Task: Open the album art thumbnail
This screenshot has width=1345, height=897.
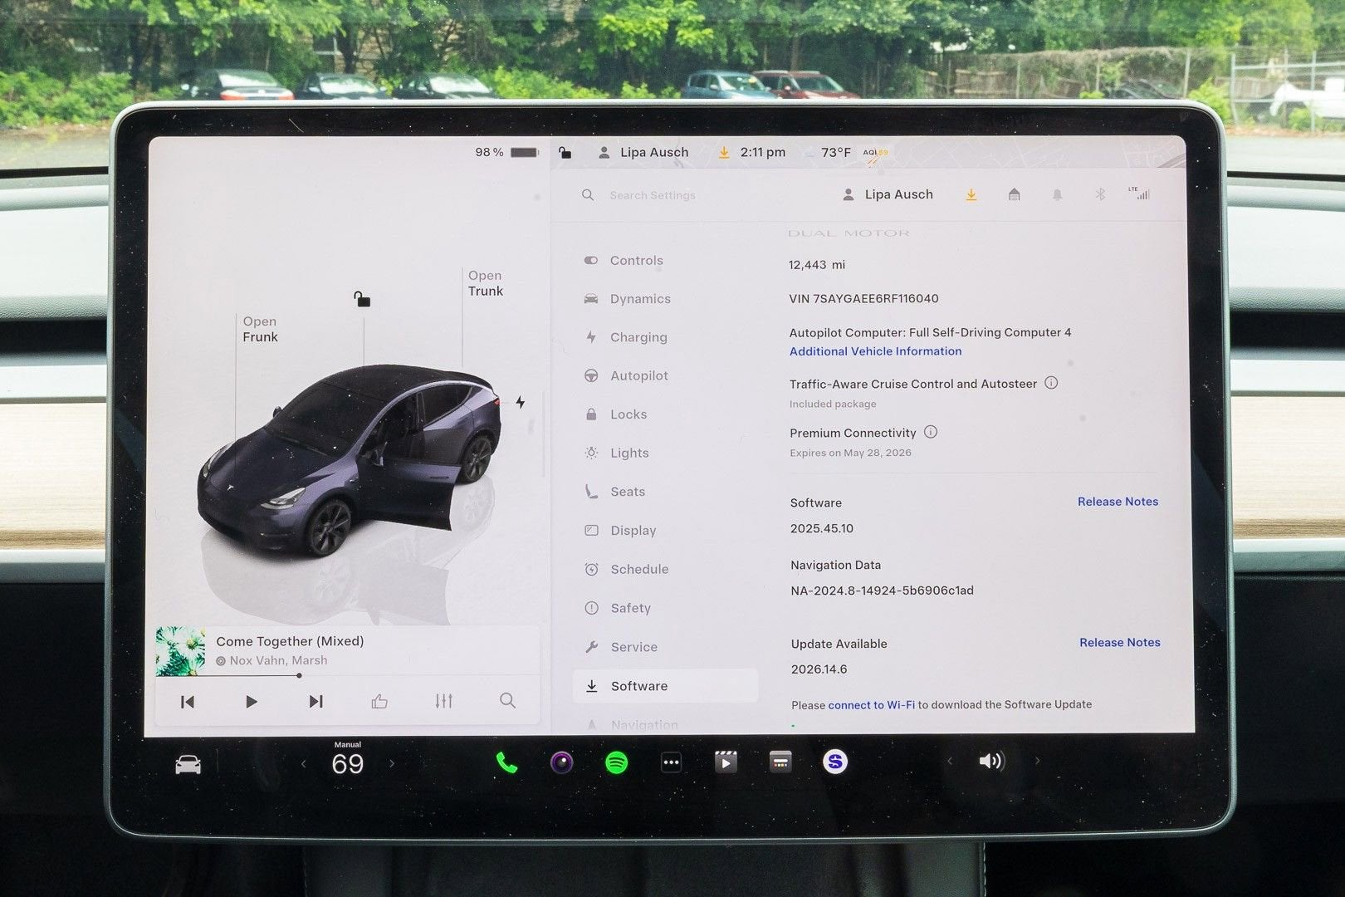Action: (x=180, y=651)
